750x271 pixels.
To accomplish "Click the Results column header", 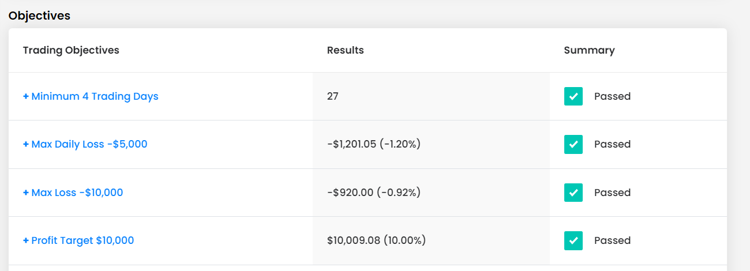I will tap(346, 50).
